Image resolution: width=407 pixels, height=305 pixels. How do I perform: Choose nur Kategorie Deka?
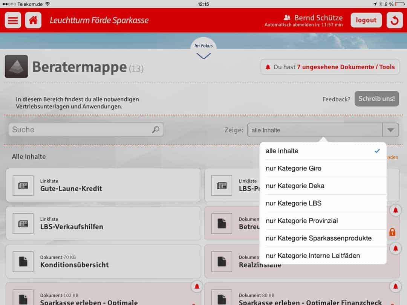323,186
